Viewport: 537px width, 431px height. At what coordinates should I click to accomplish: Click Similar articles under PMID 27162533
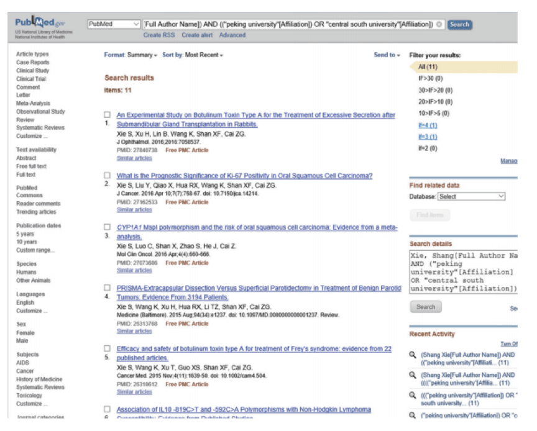134,209
